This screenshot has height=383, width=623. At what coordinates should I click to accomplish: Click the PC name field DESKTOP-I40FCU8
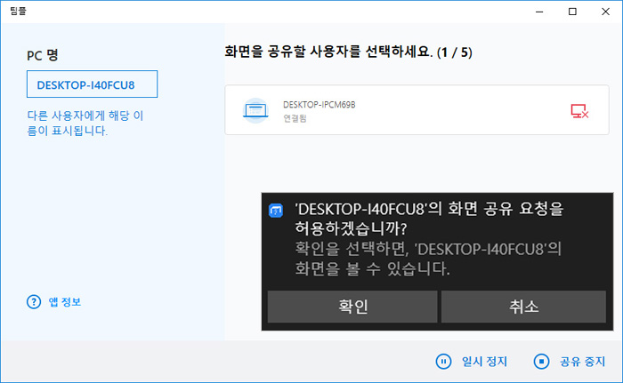pos(93,84)
